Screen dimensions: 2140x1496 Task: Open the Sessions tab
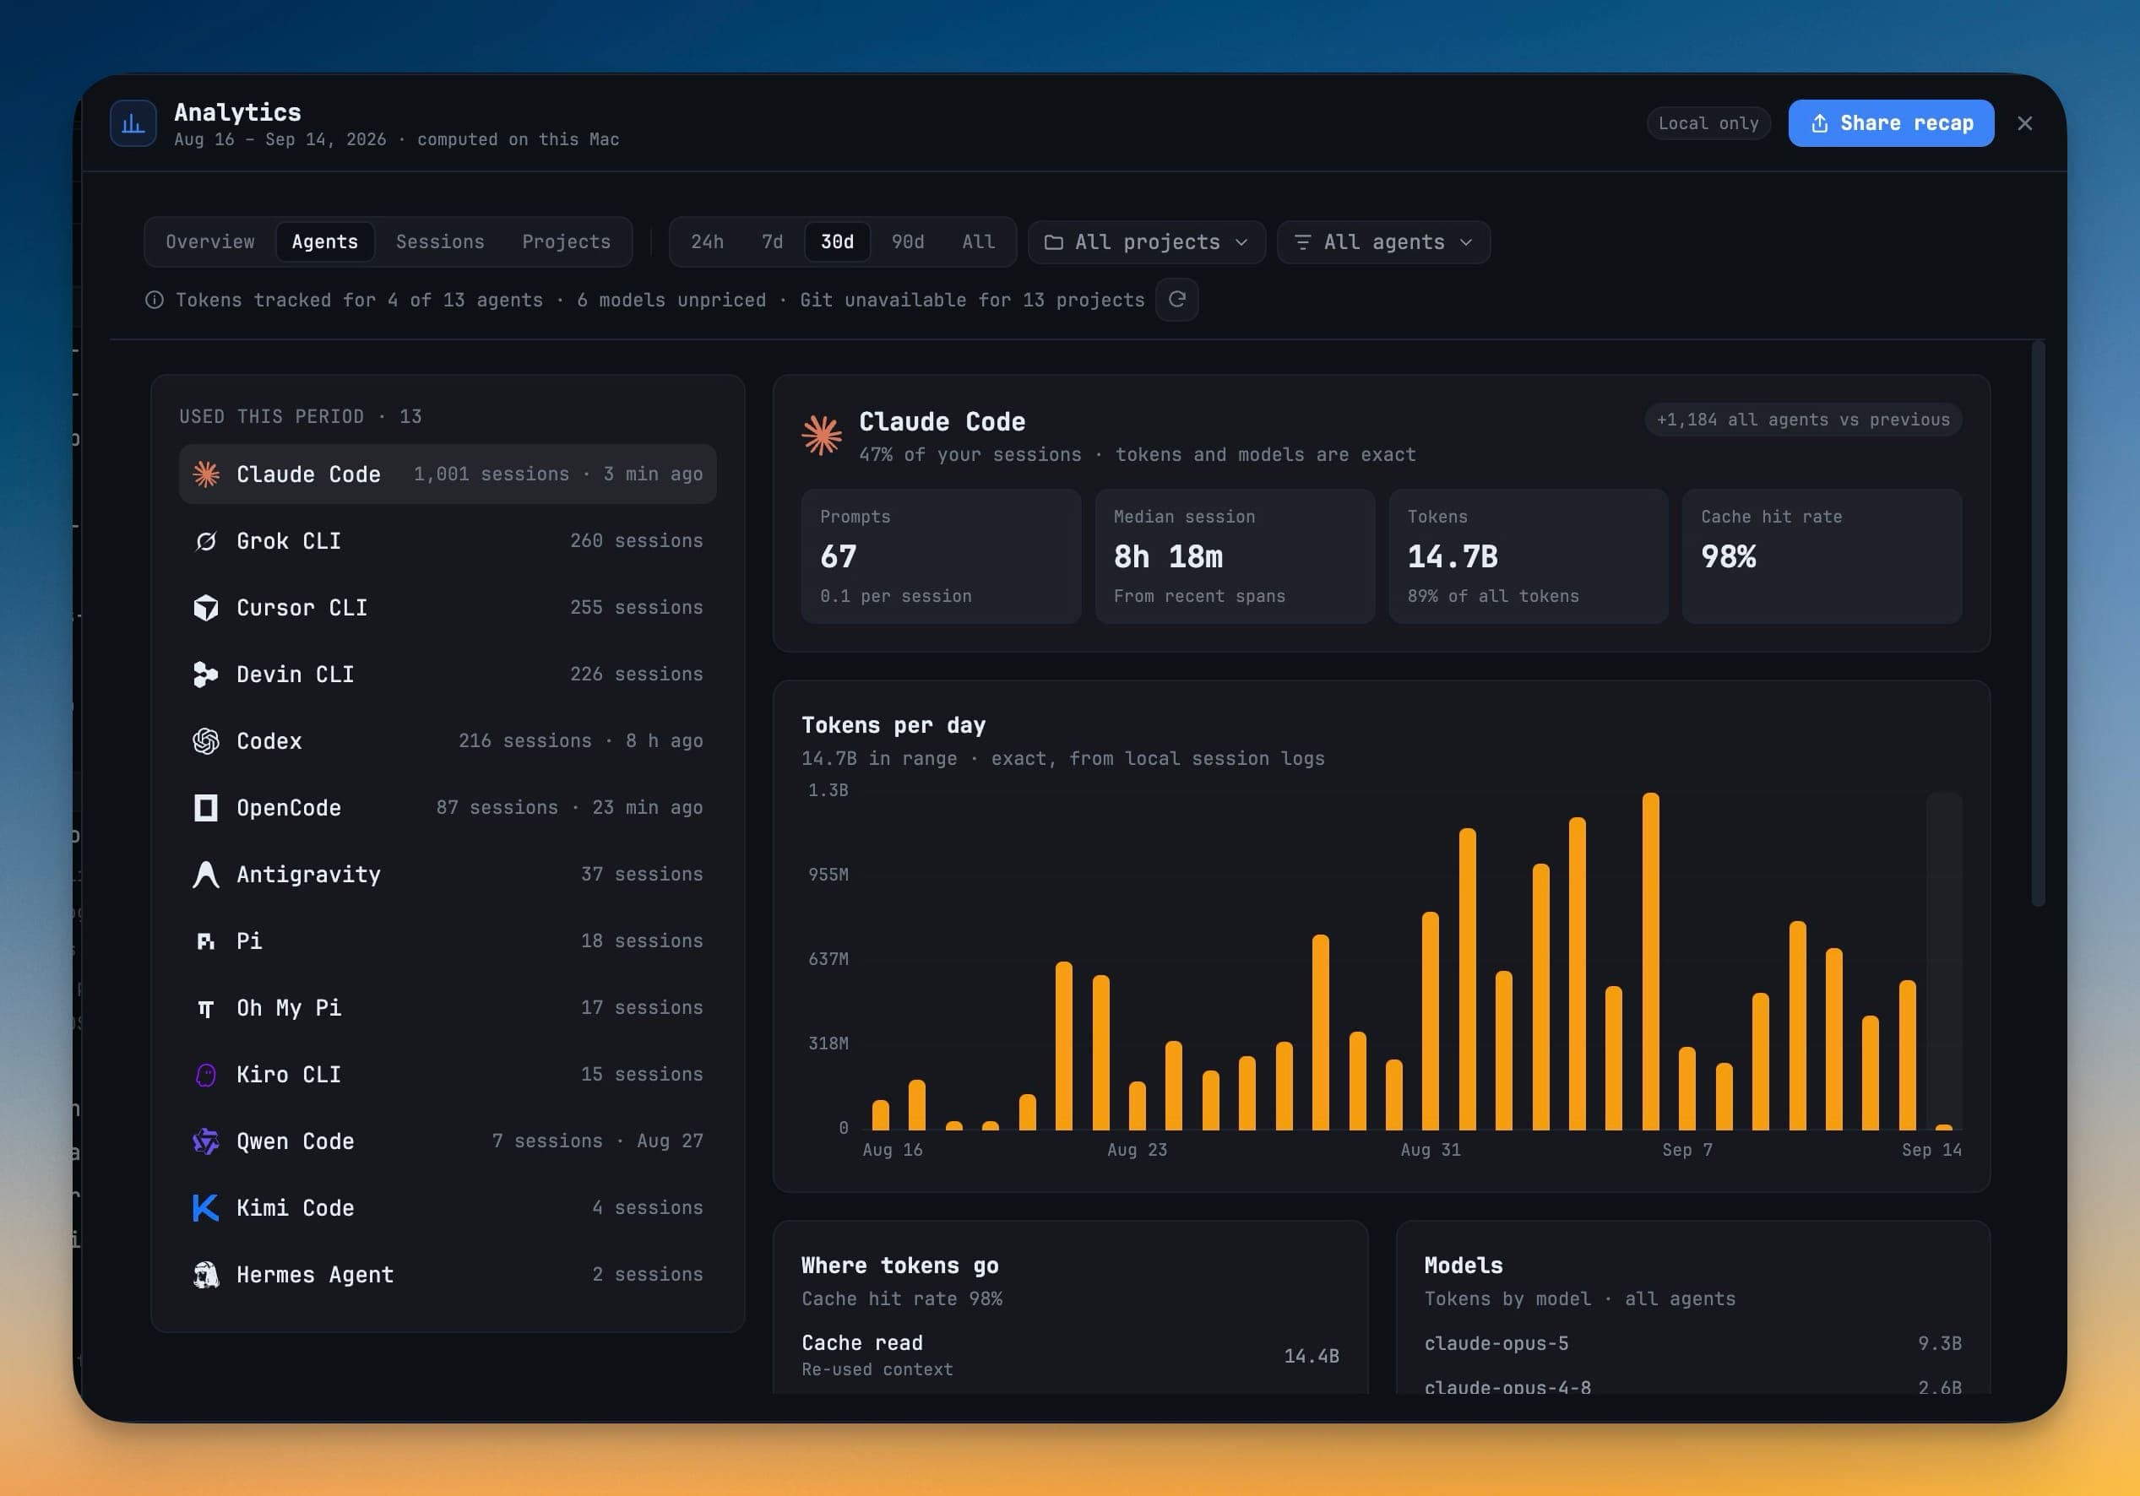click(x=440, y=242)
